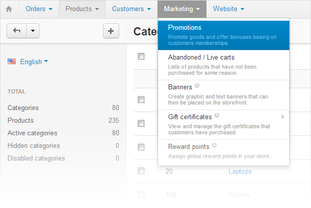Image resolution: width=311 pixels, height=208 pixels.
Task: Open the Tablets category link
Action: click(x=239, y=195)
